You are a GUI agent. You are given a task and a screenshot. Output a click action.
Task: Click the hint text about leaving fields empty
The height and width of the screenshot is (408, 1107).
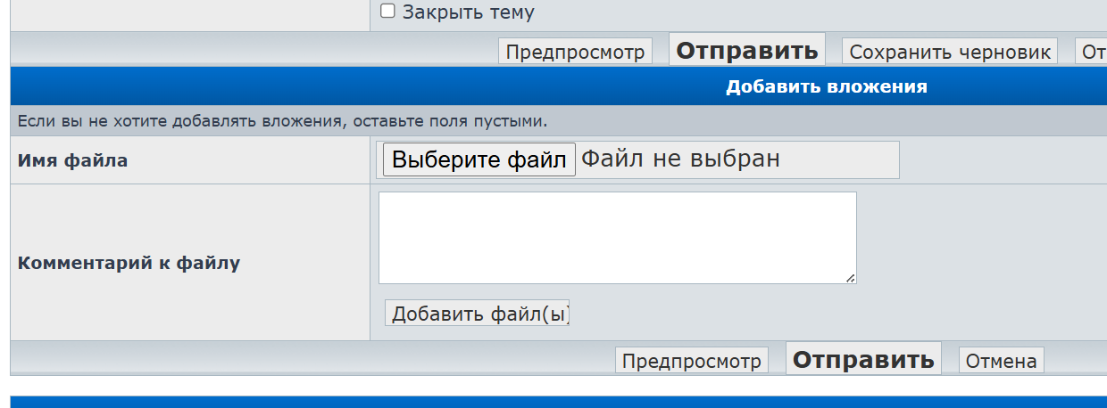282,121
